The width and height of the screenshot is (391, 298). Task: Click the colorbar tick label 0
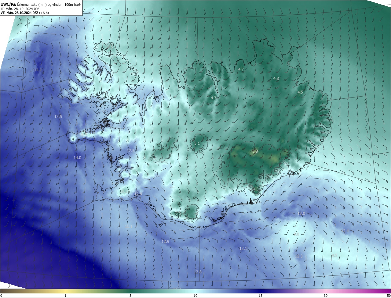[x=1, y=296]
